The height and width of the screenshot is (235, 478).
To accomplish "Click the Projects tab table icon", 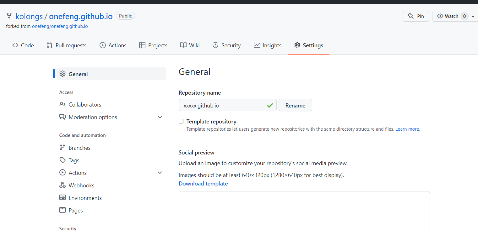I will pos(142,45).
